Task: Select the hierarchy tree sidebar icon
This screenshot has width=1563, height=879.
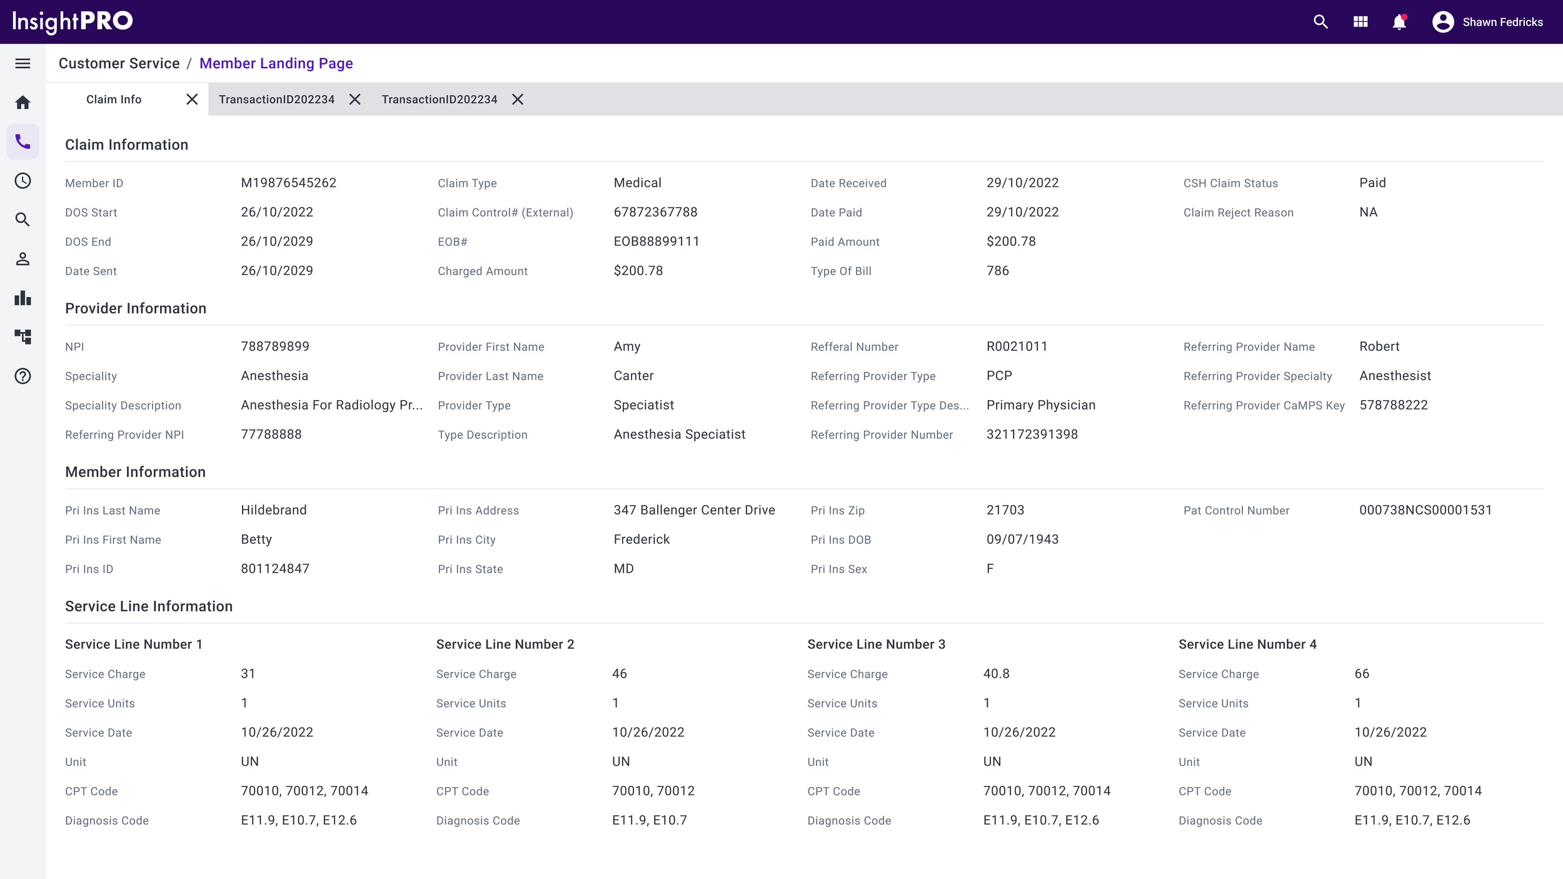Action: (23, 337)
